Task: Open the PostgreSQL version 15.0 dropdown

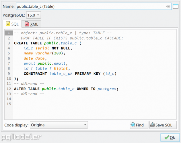Action: [34, 15]
